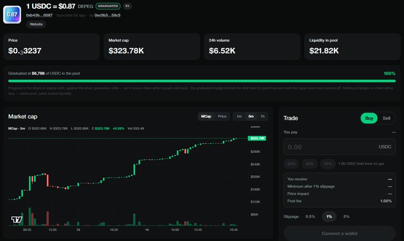Screen dimensions: 404x241
Task: Click the GRADUATED badge
Action: coord(108,6)
